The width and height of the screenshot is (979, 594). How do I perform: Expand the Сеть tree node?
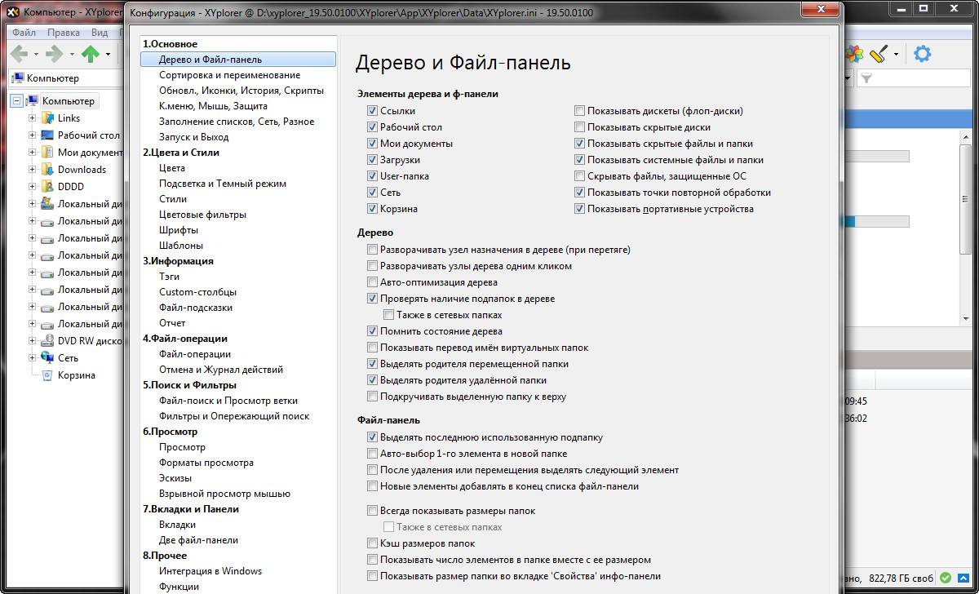33,358
